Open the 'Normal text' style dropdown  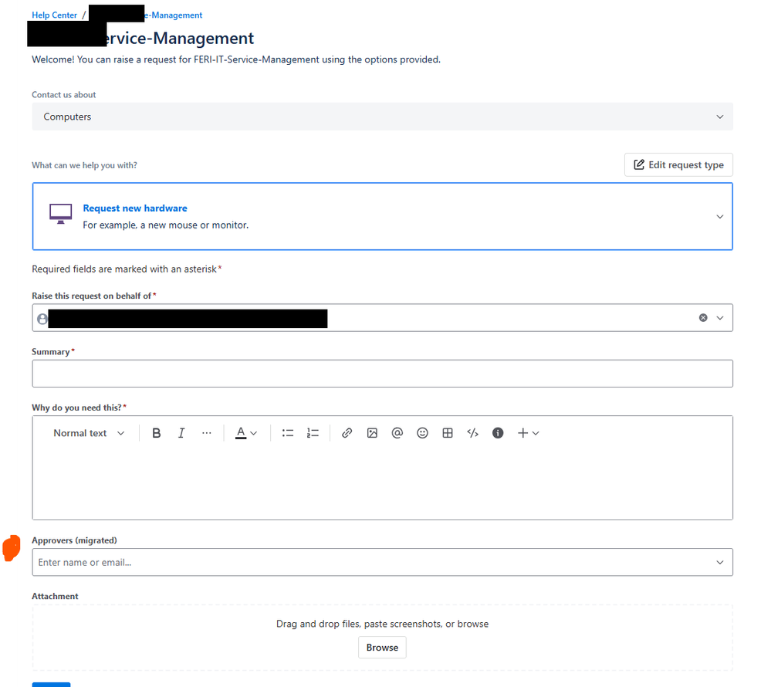point(89,433)
